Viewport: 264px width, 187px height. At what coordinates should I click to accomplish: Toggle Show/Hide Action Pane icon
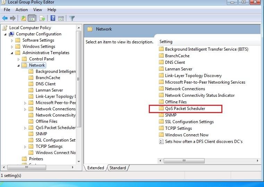coord(61,18)
